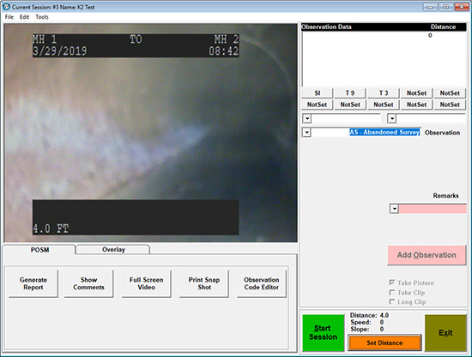The image size is (472, 357).
Task: Click the app icon in the title bar
Action: [6, 7]
